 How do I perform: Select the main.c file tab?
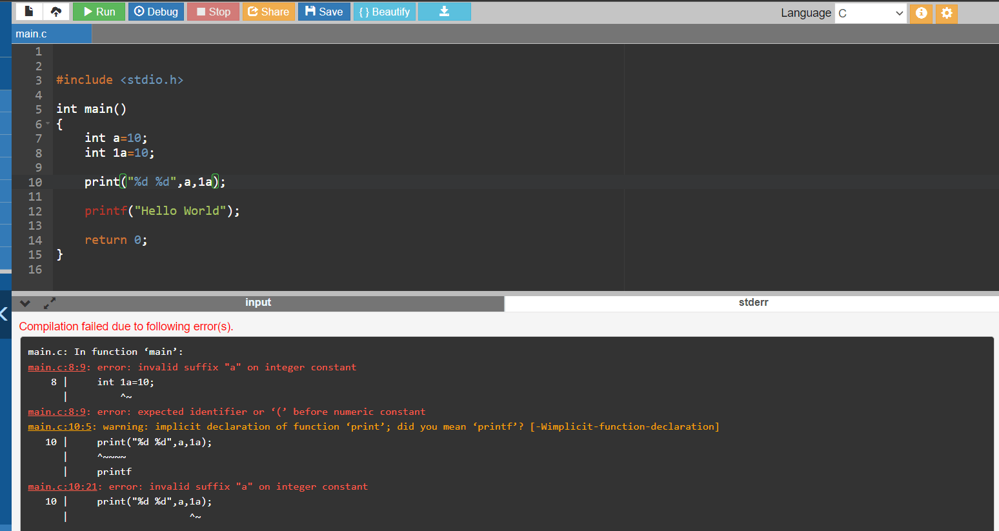point(52,34)
